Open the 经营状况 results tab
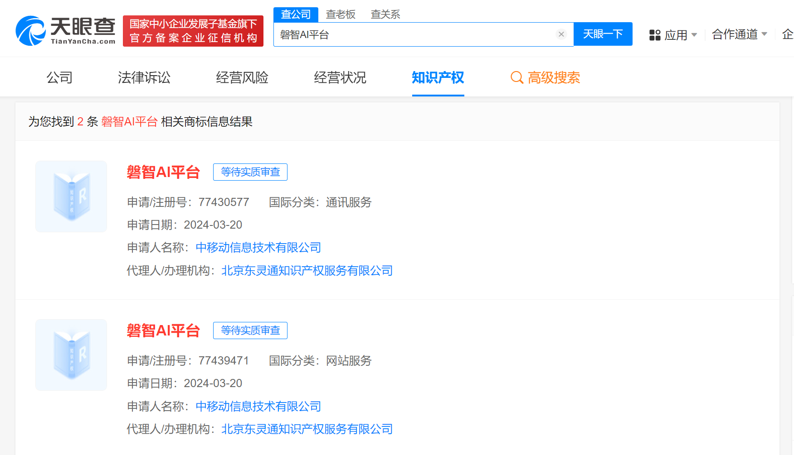 [x=340, y=77]
